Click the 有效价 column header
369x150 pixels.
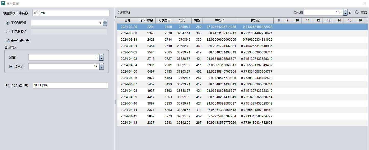pos(220,20)
